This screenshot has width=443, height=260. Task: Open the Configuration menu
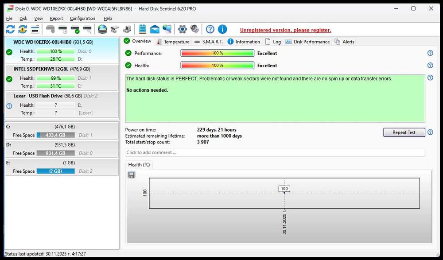click(x=82, y=18)
